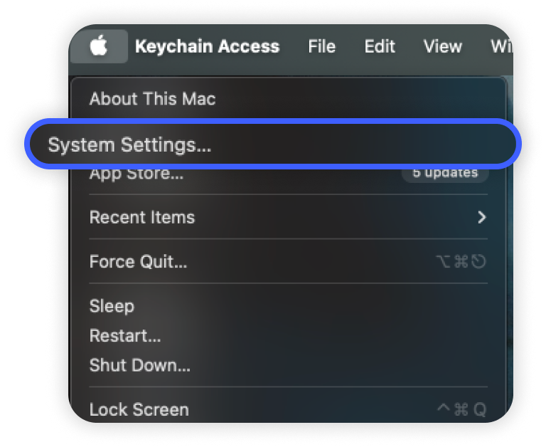Put the Mac to Sleep
The height and width of the screenshot is (447, 546).
coord(112,306)
